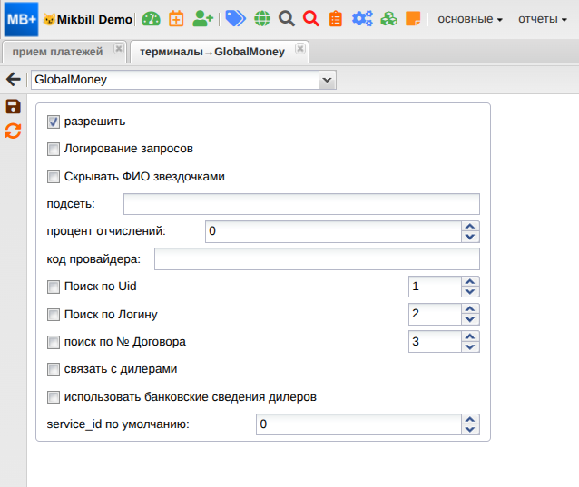
Task: Enable Скрывать ФИО звездочками checkbox
Action: pyautogui.click(x=54, y=177)
